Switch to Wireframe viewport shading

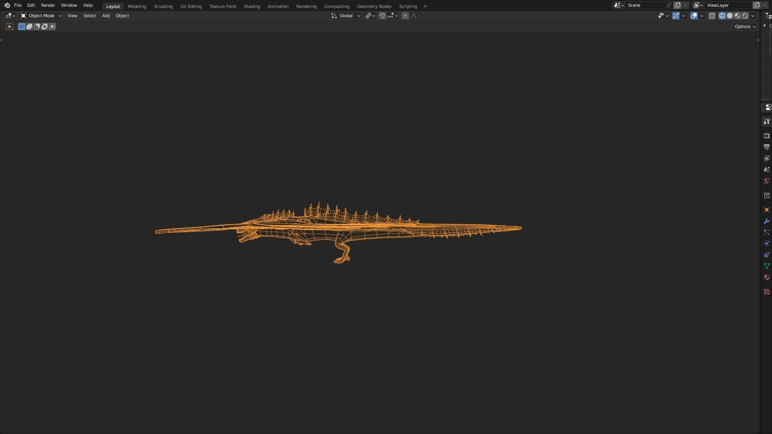coord(722,16)
